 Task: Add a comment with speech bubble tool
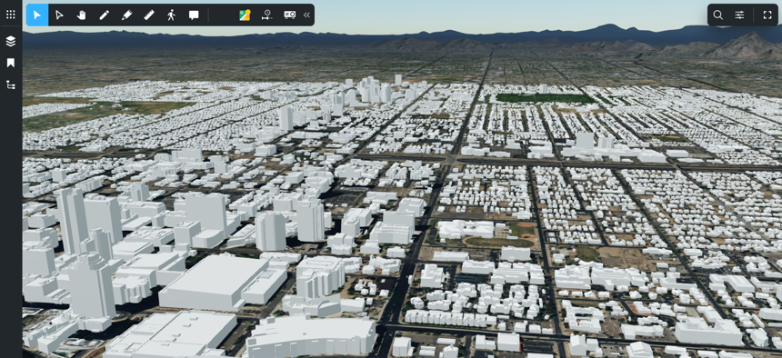click(x=194, y=15)
